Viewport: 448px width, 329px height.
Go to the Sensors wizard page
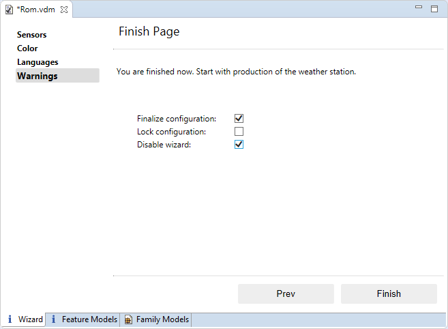coord(32,35)
